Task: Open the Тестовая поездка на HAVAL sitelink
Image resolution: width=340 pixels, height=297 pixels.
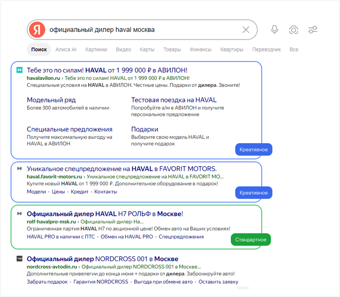Action: (x=174, y=100)
